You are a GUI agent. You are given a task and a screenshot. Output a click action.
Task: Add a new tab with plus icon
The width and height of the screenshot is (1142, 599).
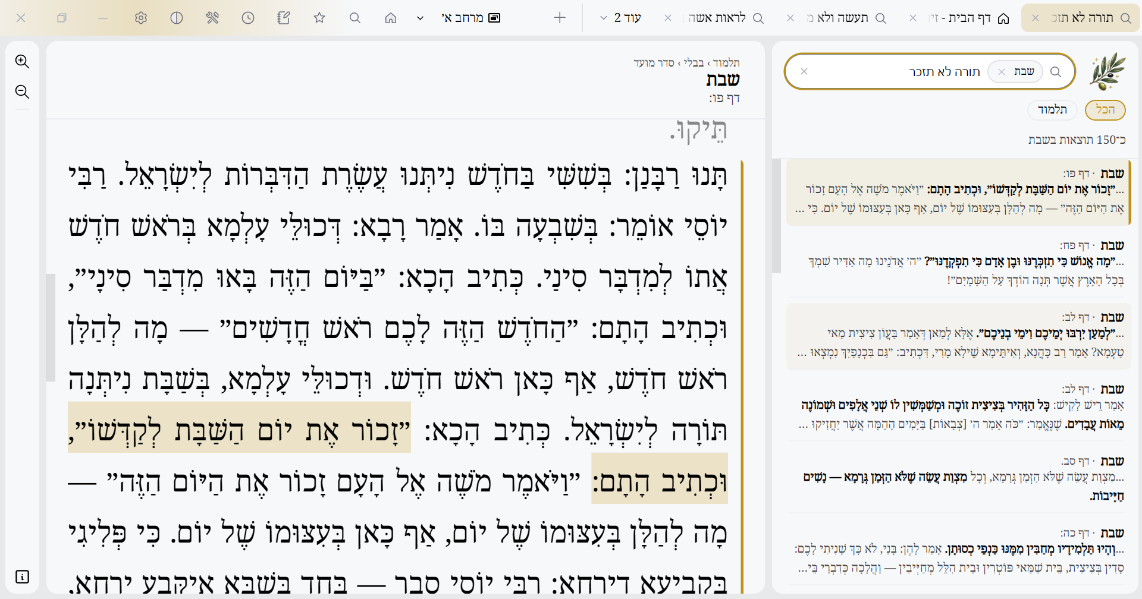coord(560,18)
